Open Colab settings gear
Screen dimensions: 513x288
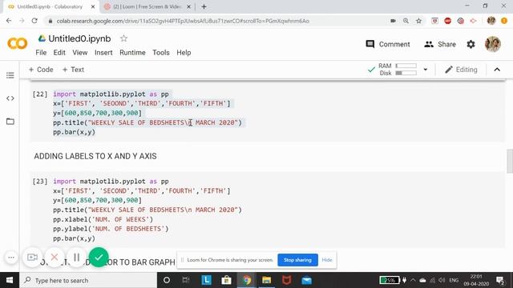(x=471, y=44)
